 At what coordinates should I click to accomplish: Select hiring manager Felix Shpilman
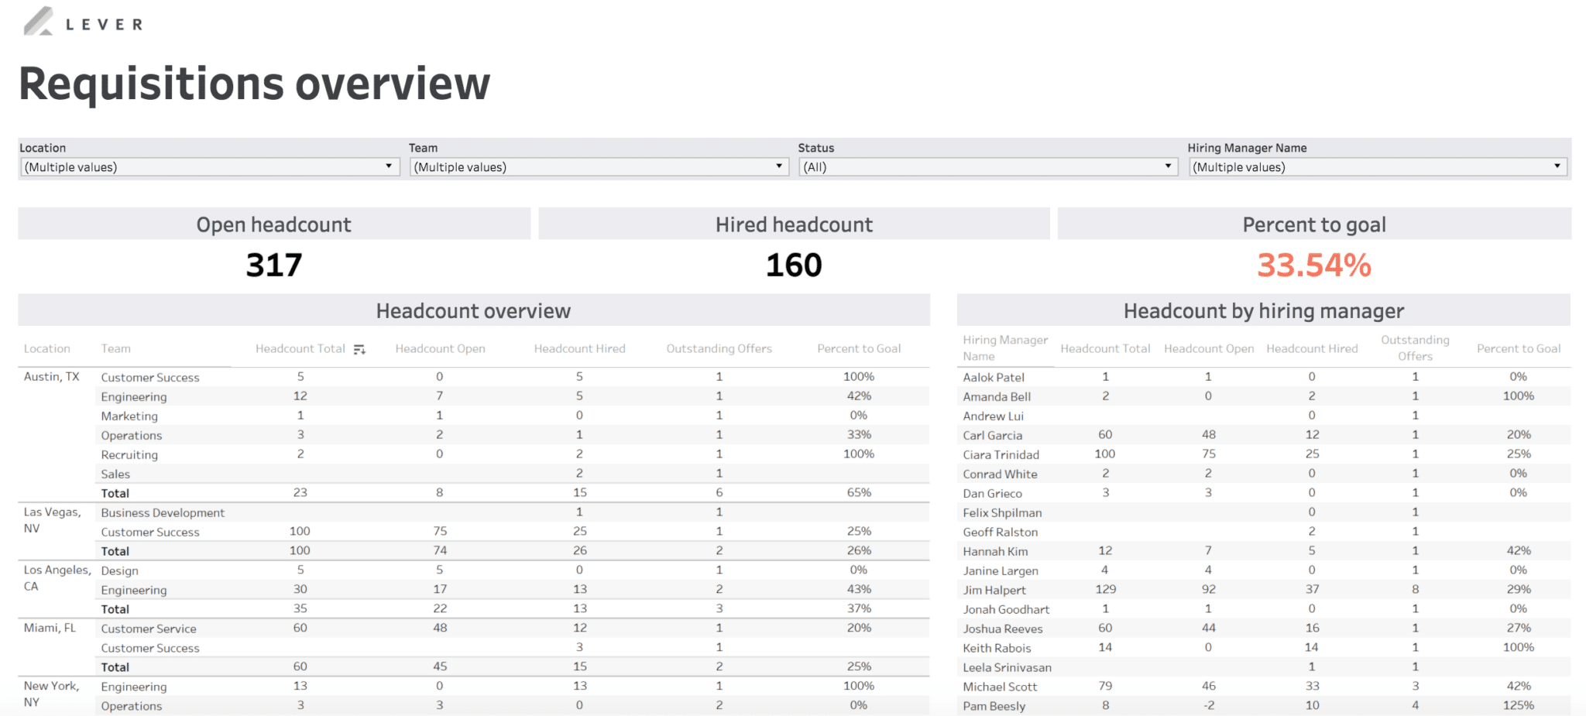pyautogui.click(x=1002, y=512)
